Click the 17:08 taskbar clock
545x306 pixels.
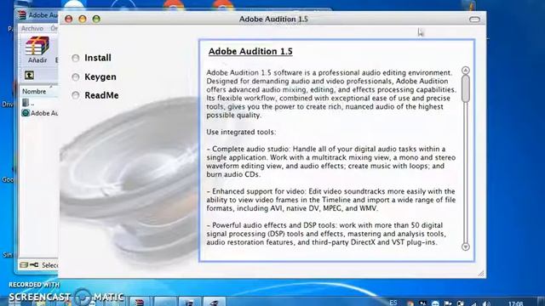(515, 303)
